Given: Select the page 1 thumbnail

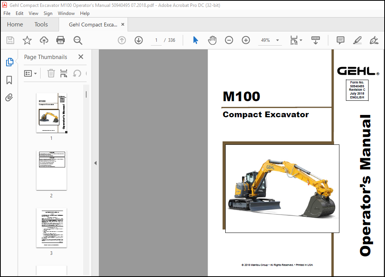Looking at the screenshot, I should [52, 113].
